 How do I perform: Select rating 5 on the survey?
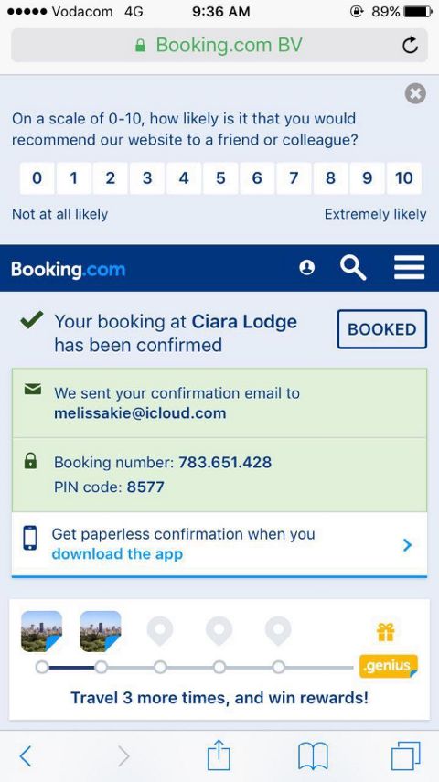point(220,178)
